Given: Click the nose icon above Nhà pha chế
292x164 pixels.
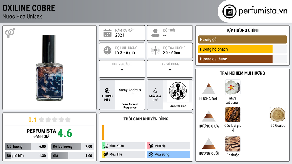Looking at the screenshot, I should [x=155, y=91].
